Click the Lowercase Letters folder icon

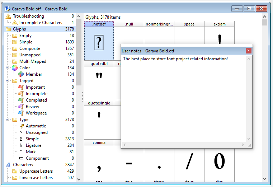[x=15, y=178]
